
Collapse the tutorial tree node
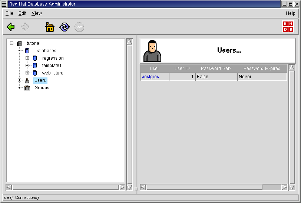[12, 43]
